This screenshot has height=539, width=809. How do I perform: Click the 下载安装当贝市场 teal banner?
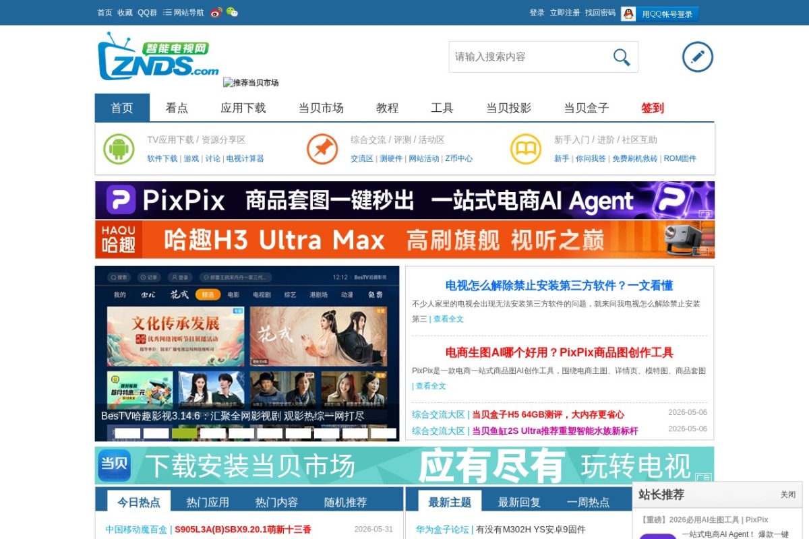click(x=404, y=466)
